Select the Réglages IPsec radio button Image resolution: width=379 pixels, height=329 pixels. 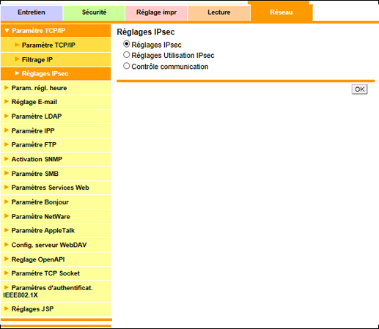pyautogui.click(x=126, y=44)
